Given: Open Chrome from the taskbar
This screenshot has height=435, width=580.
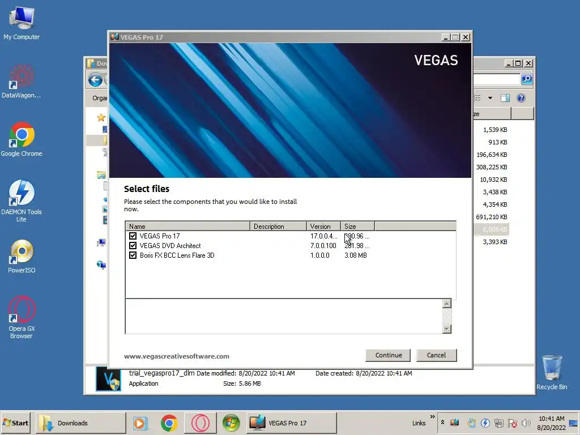Looking at the screenshot, I should click(169, 423).
